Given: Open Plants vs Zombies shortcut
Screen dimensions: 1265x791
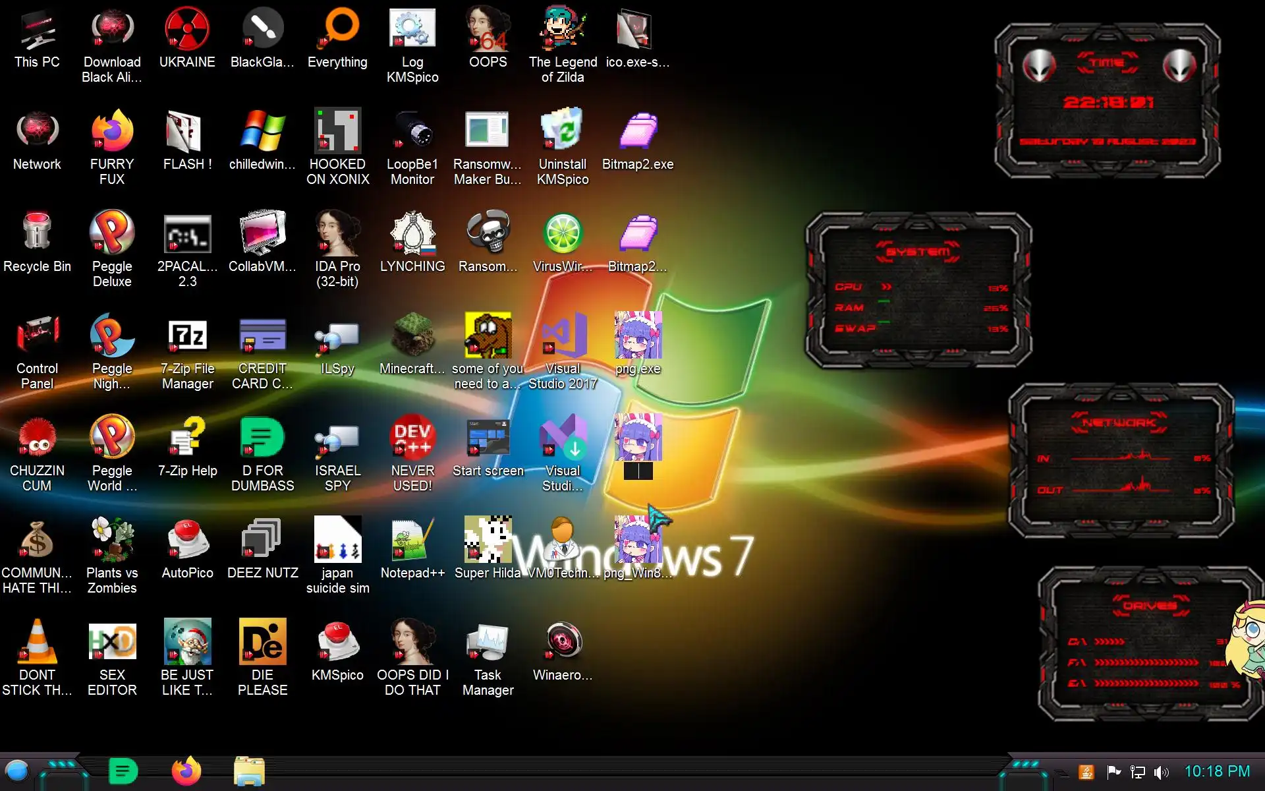Looking at the screenshot, I should 112,539.
